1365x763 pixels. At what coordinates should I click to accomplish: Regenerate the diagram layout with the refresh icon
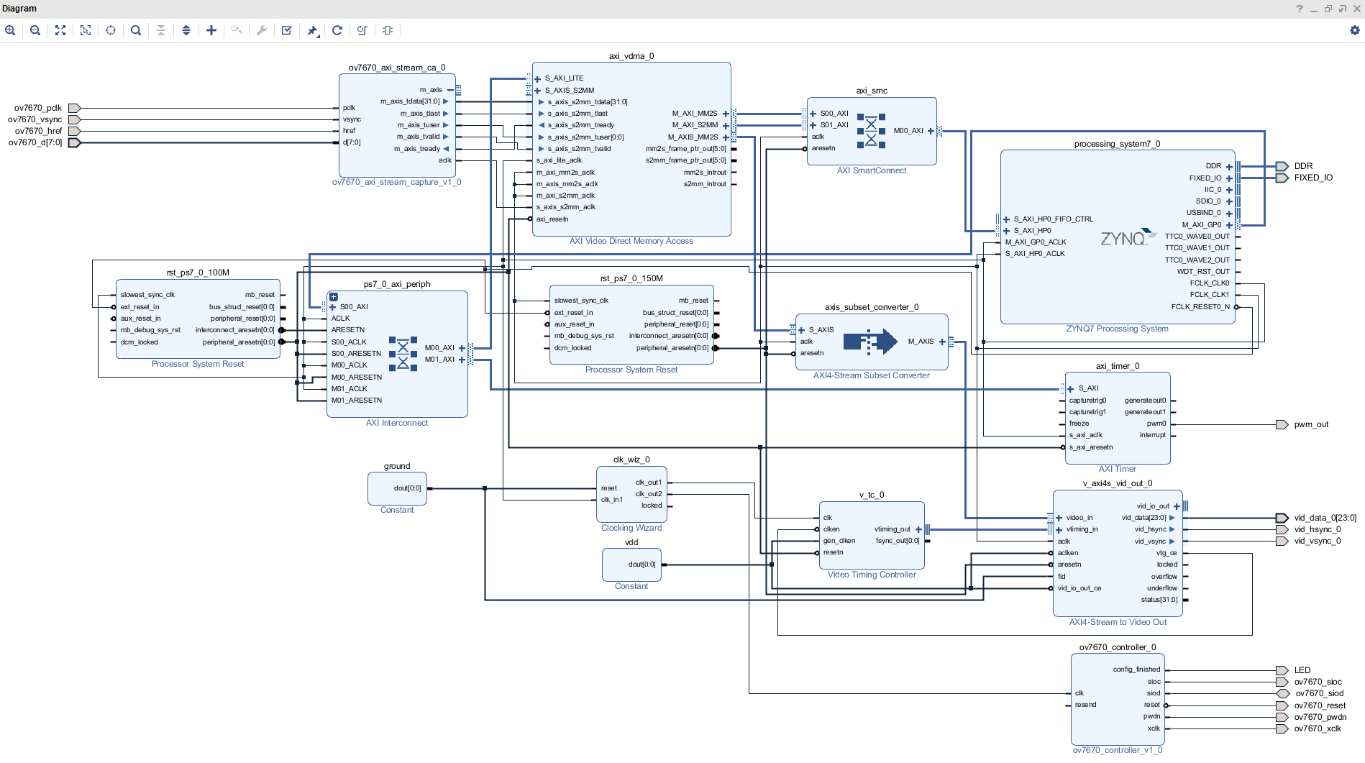(x=337, y=30)
